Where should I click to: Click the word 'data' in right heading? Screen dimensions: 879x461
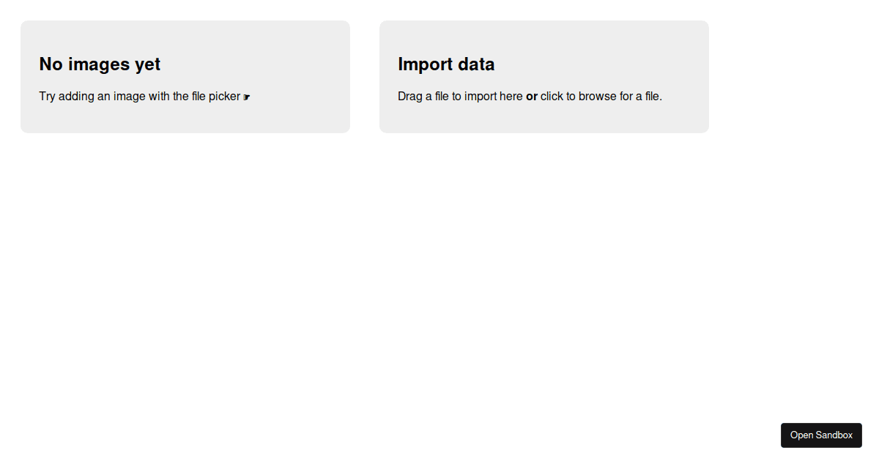point(478,64)
